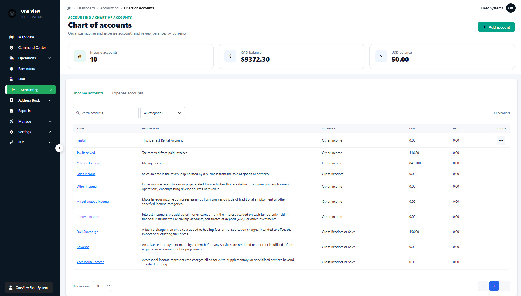Click the Accounting chart icon
The height and width of the screenshot is (296, 521).
click(14, 90)
